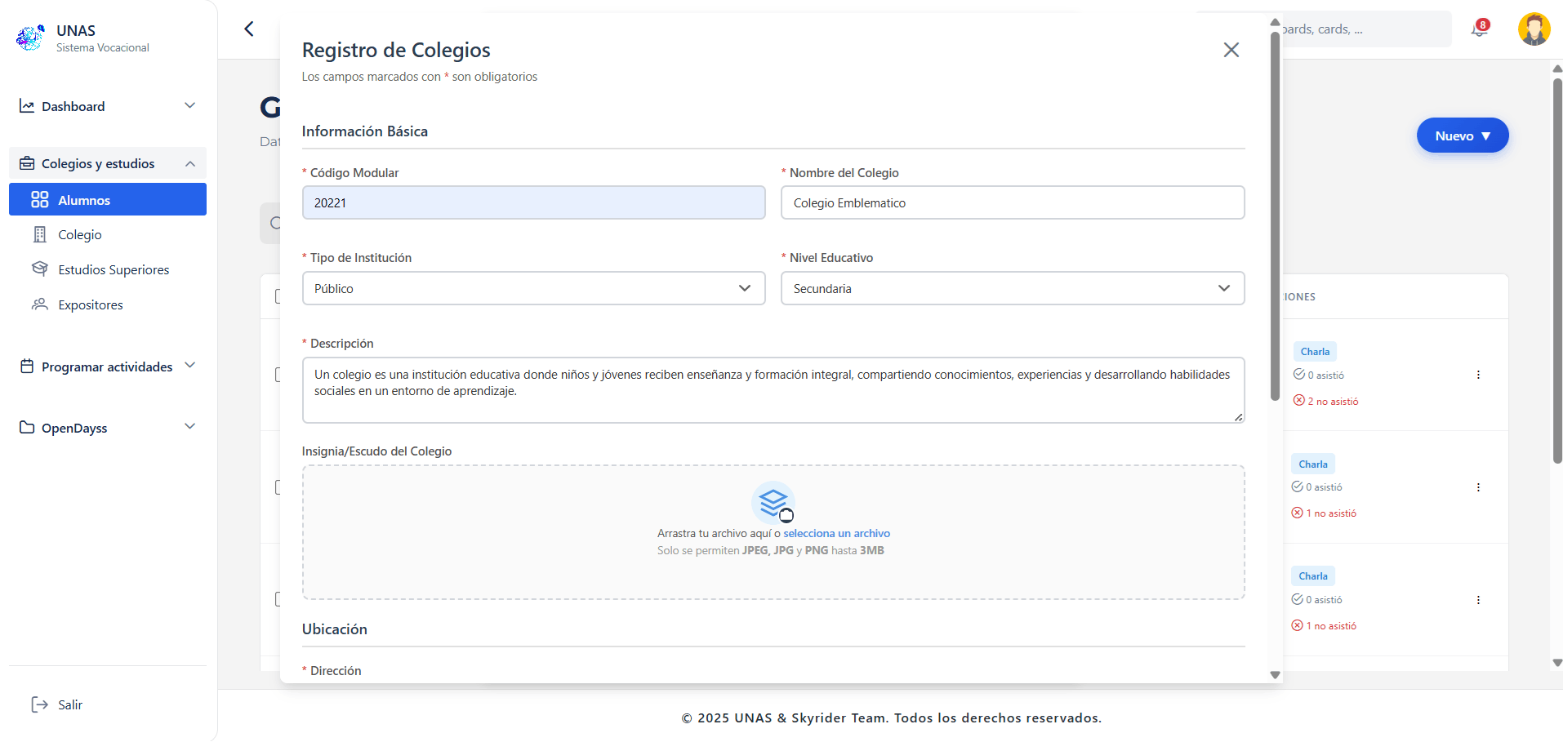
Task: Click into the Código Modular field
Action: coord(533,203)
